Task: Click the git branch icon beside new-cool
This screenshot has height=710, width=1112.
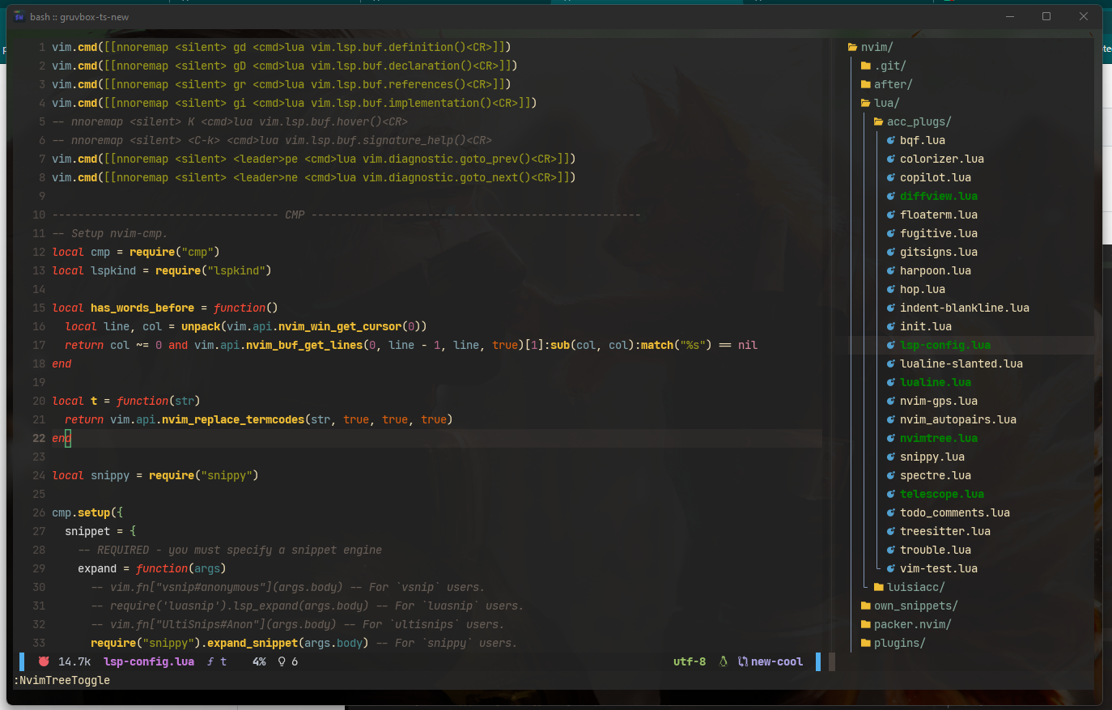Action: coord(743,661)
